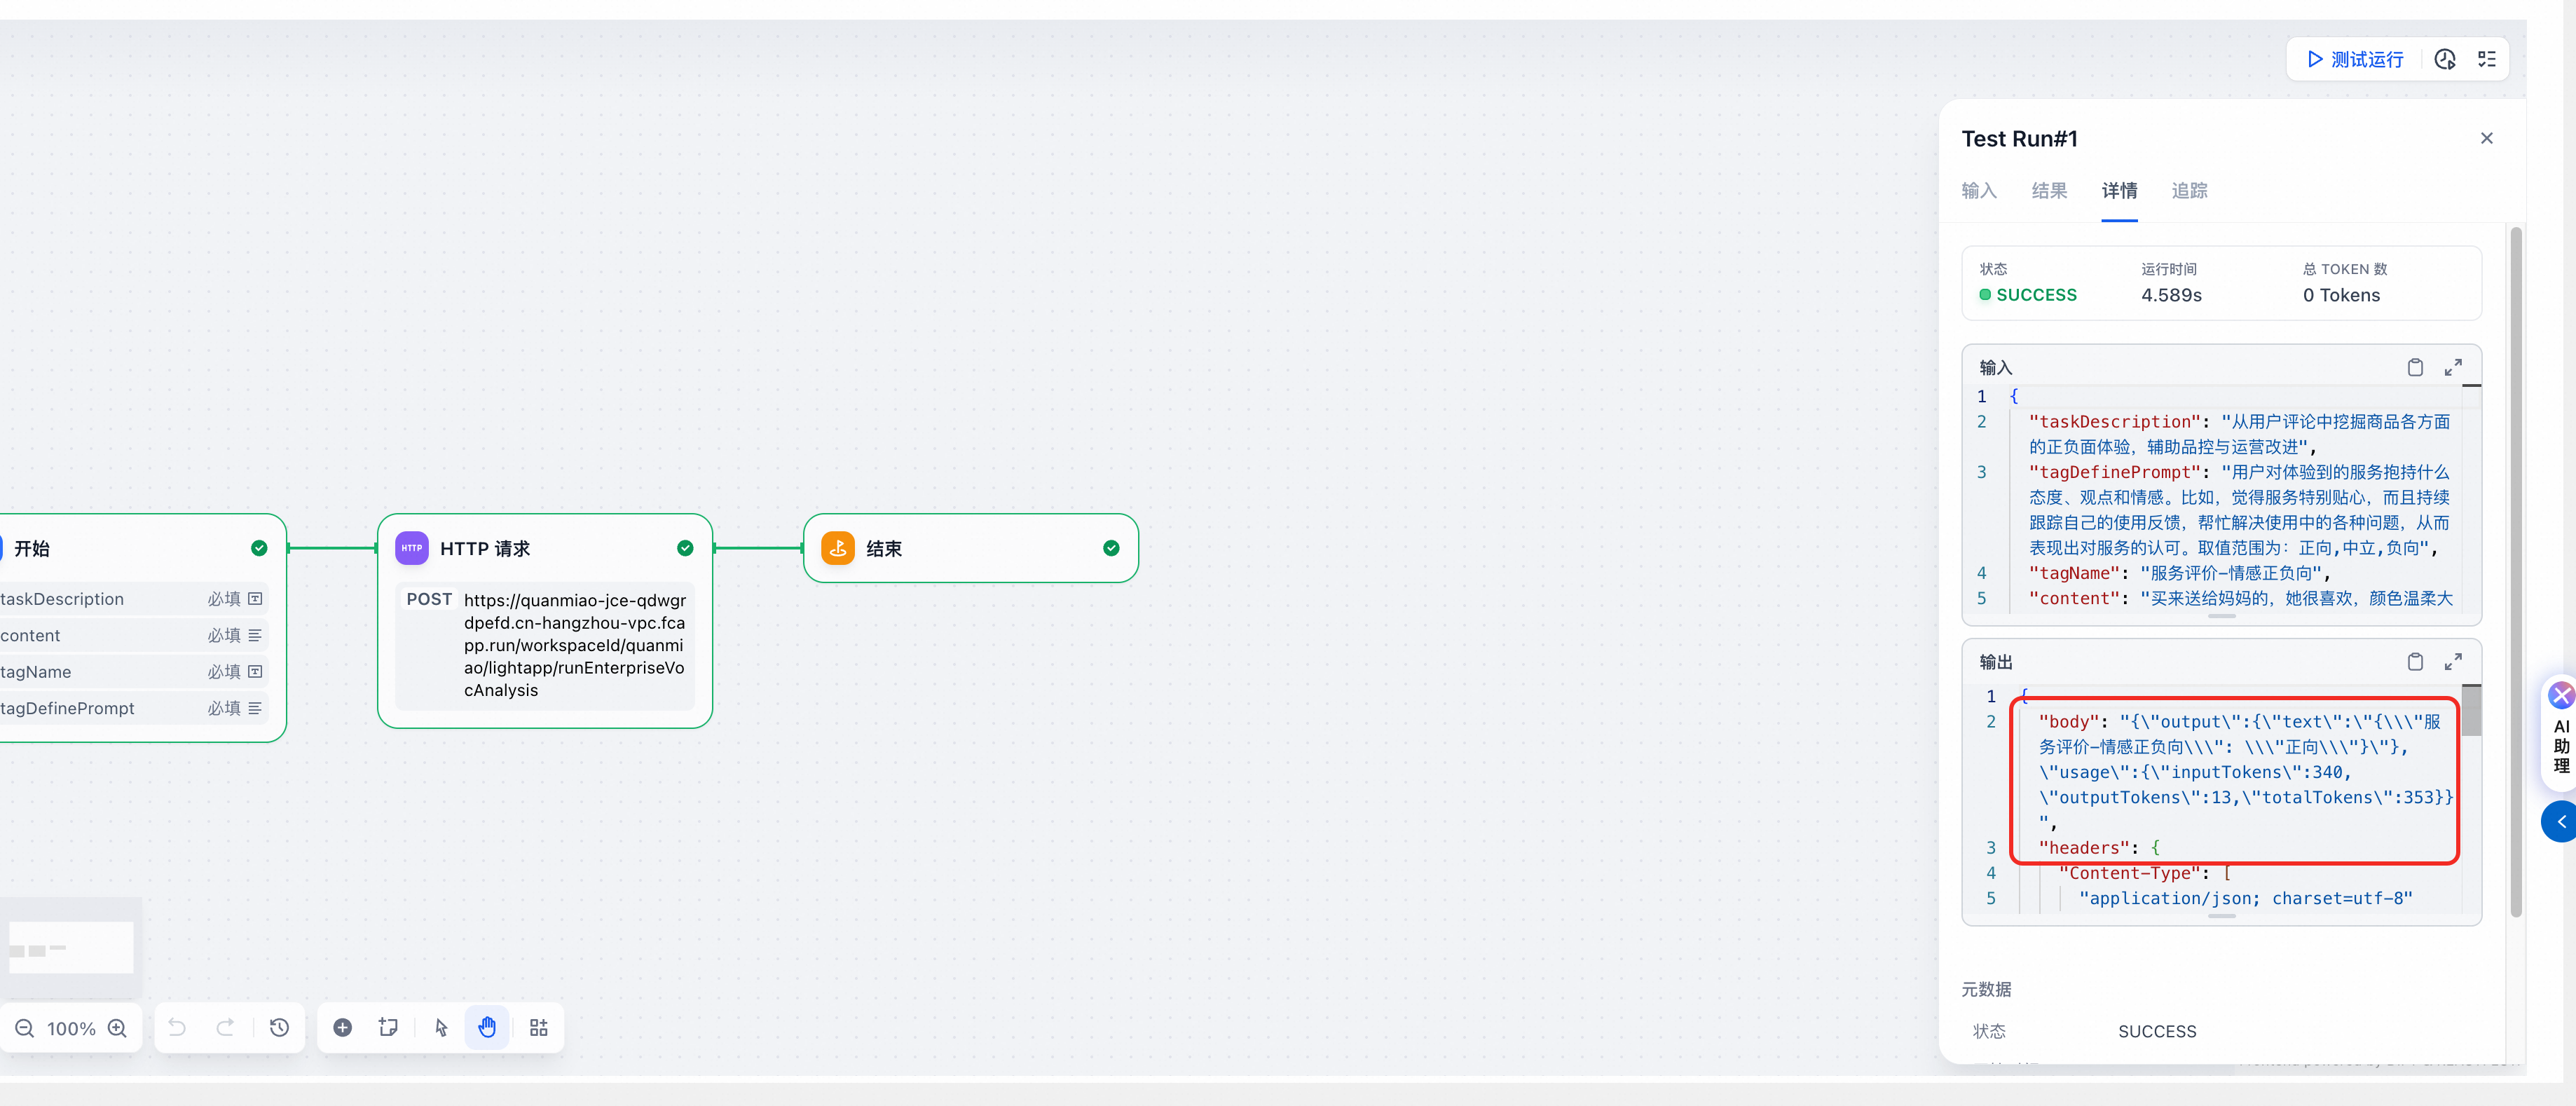This screenshot has width=2576, height=1106.
Task: Select the pointer mode cursor tool
Action: coord(441,1028)
